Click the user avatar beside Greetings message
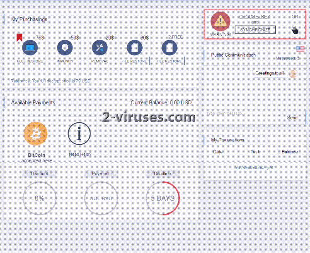Viewport: 310px width, 253px height. pos(293,73)
